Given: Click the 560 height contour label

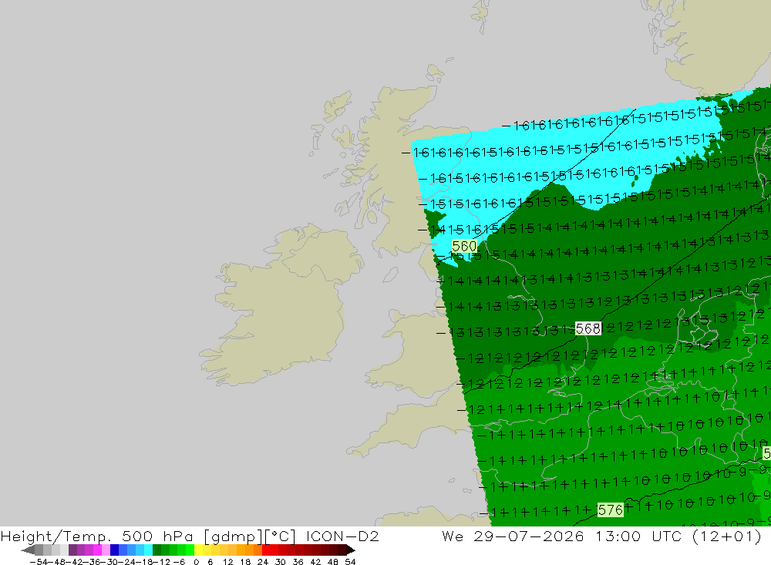Looking at the screenshot, I should pyautogui.click(x=464, y=246).
